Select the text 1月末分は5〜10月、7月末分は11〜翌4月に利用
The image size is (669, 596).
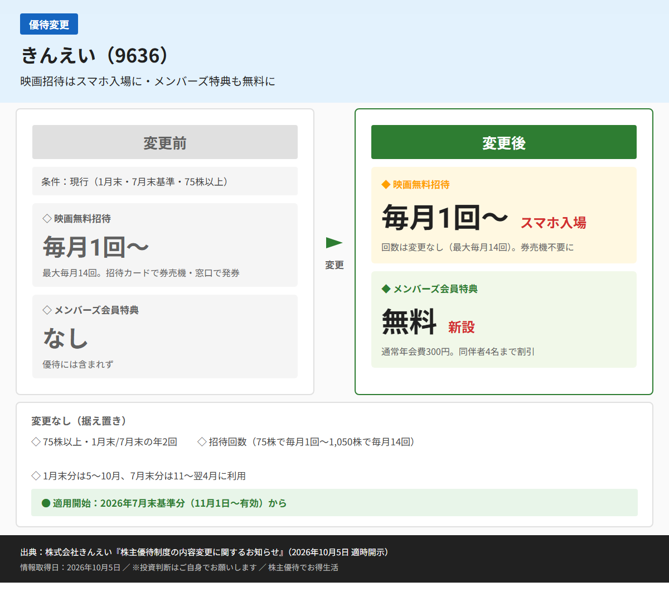(144, 476)
